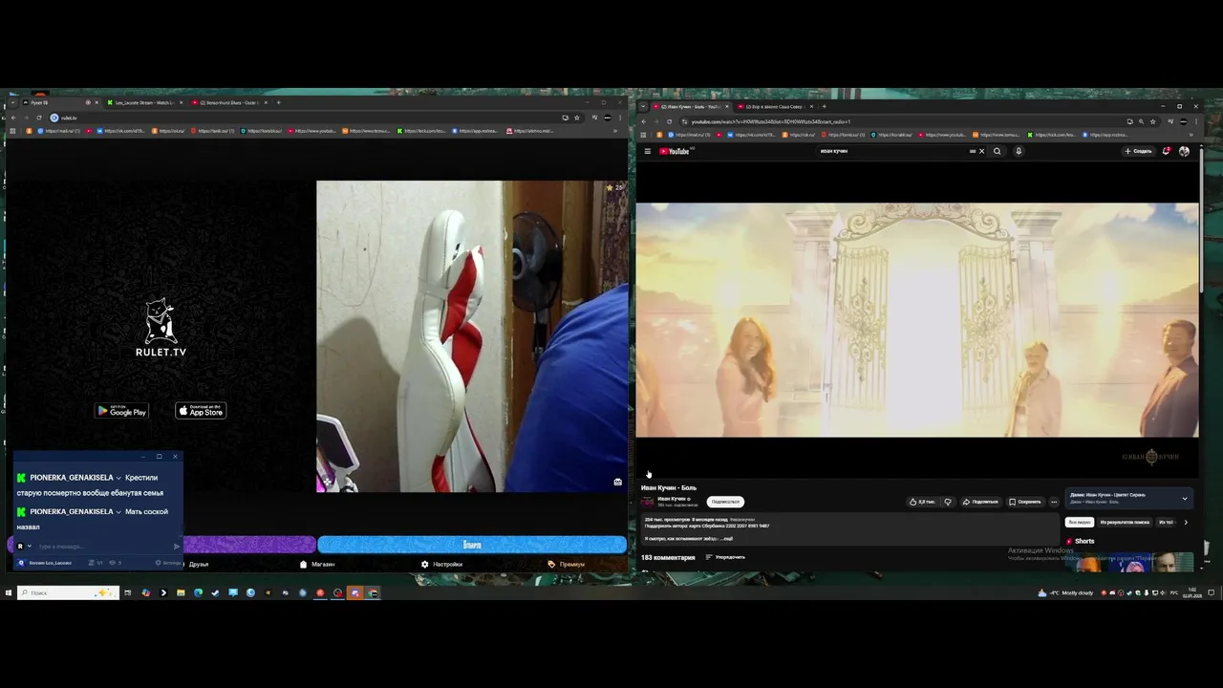
Task: Open the YouTube browser three-dot menu
Action: coord(1196,121)
